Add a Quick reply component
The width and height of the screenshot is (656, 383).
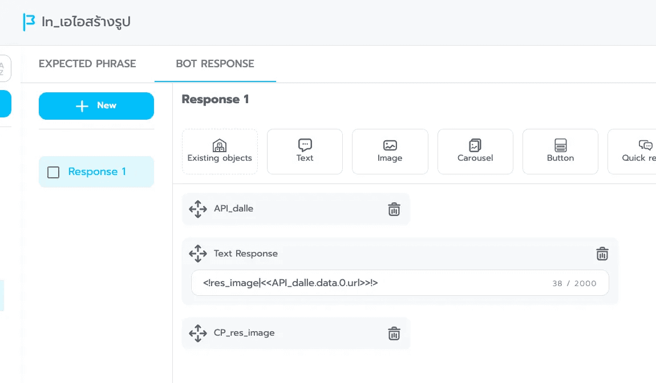(639, 151)
